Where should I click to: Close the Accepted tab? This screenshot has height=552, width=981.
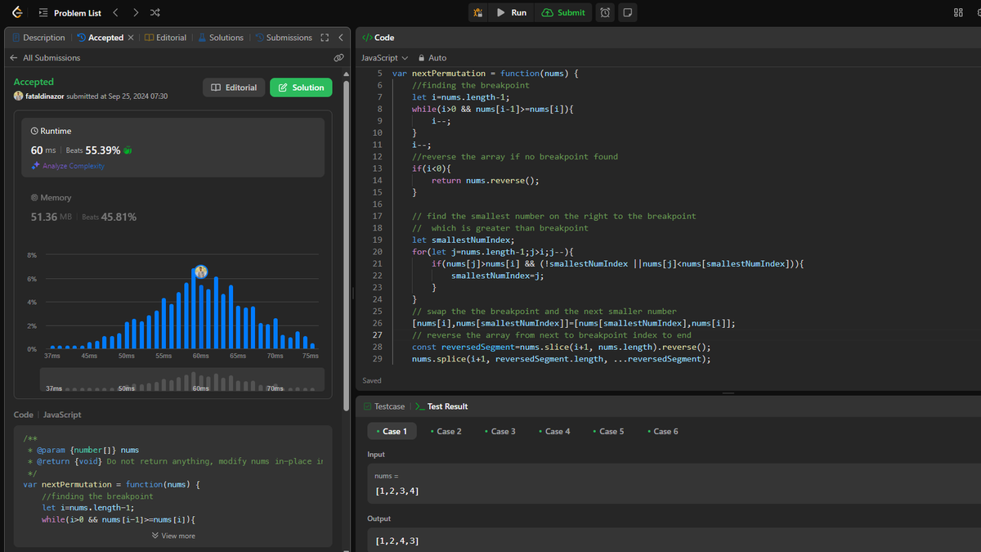pos(131,38)
